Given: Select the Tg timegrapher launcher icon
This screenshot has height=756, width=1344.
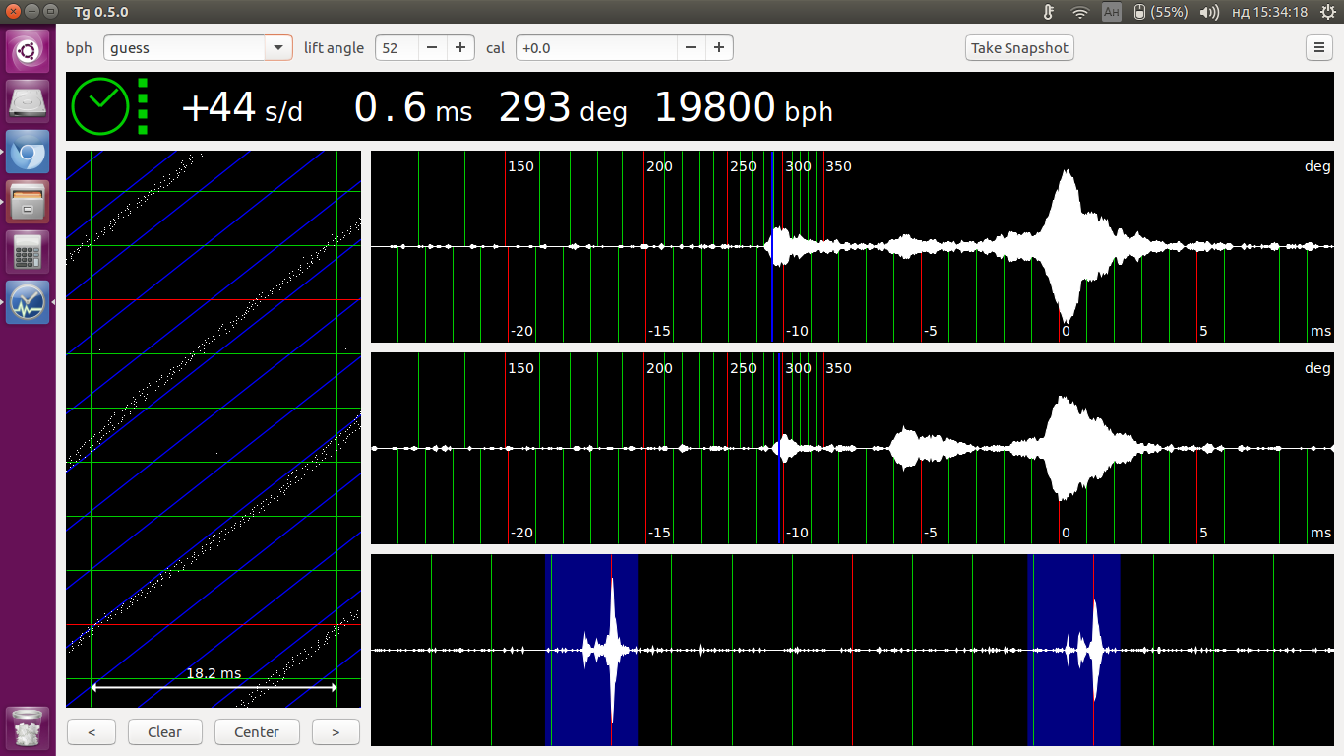Looking at the screenshot, I should (28, 303).
